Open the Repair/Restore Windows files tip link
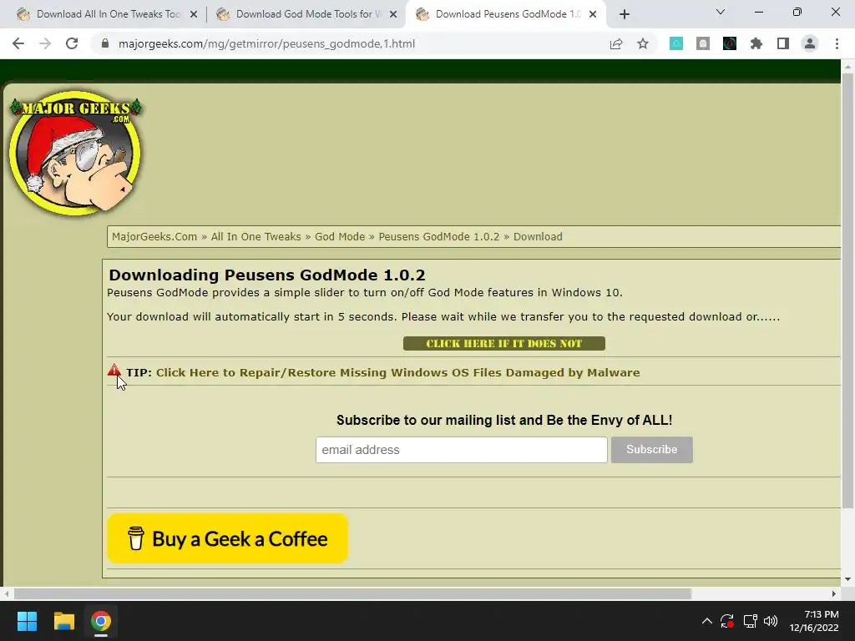The image size is (855, 641). pyautogui.click(x=398, y=373)
